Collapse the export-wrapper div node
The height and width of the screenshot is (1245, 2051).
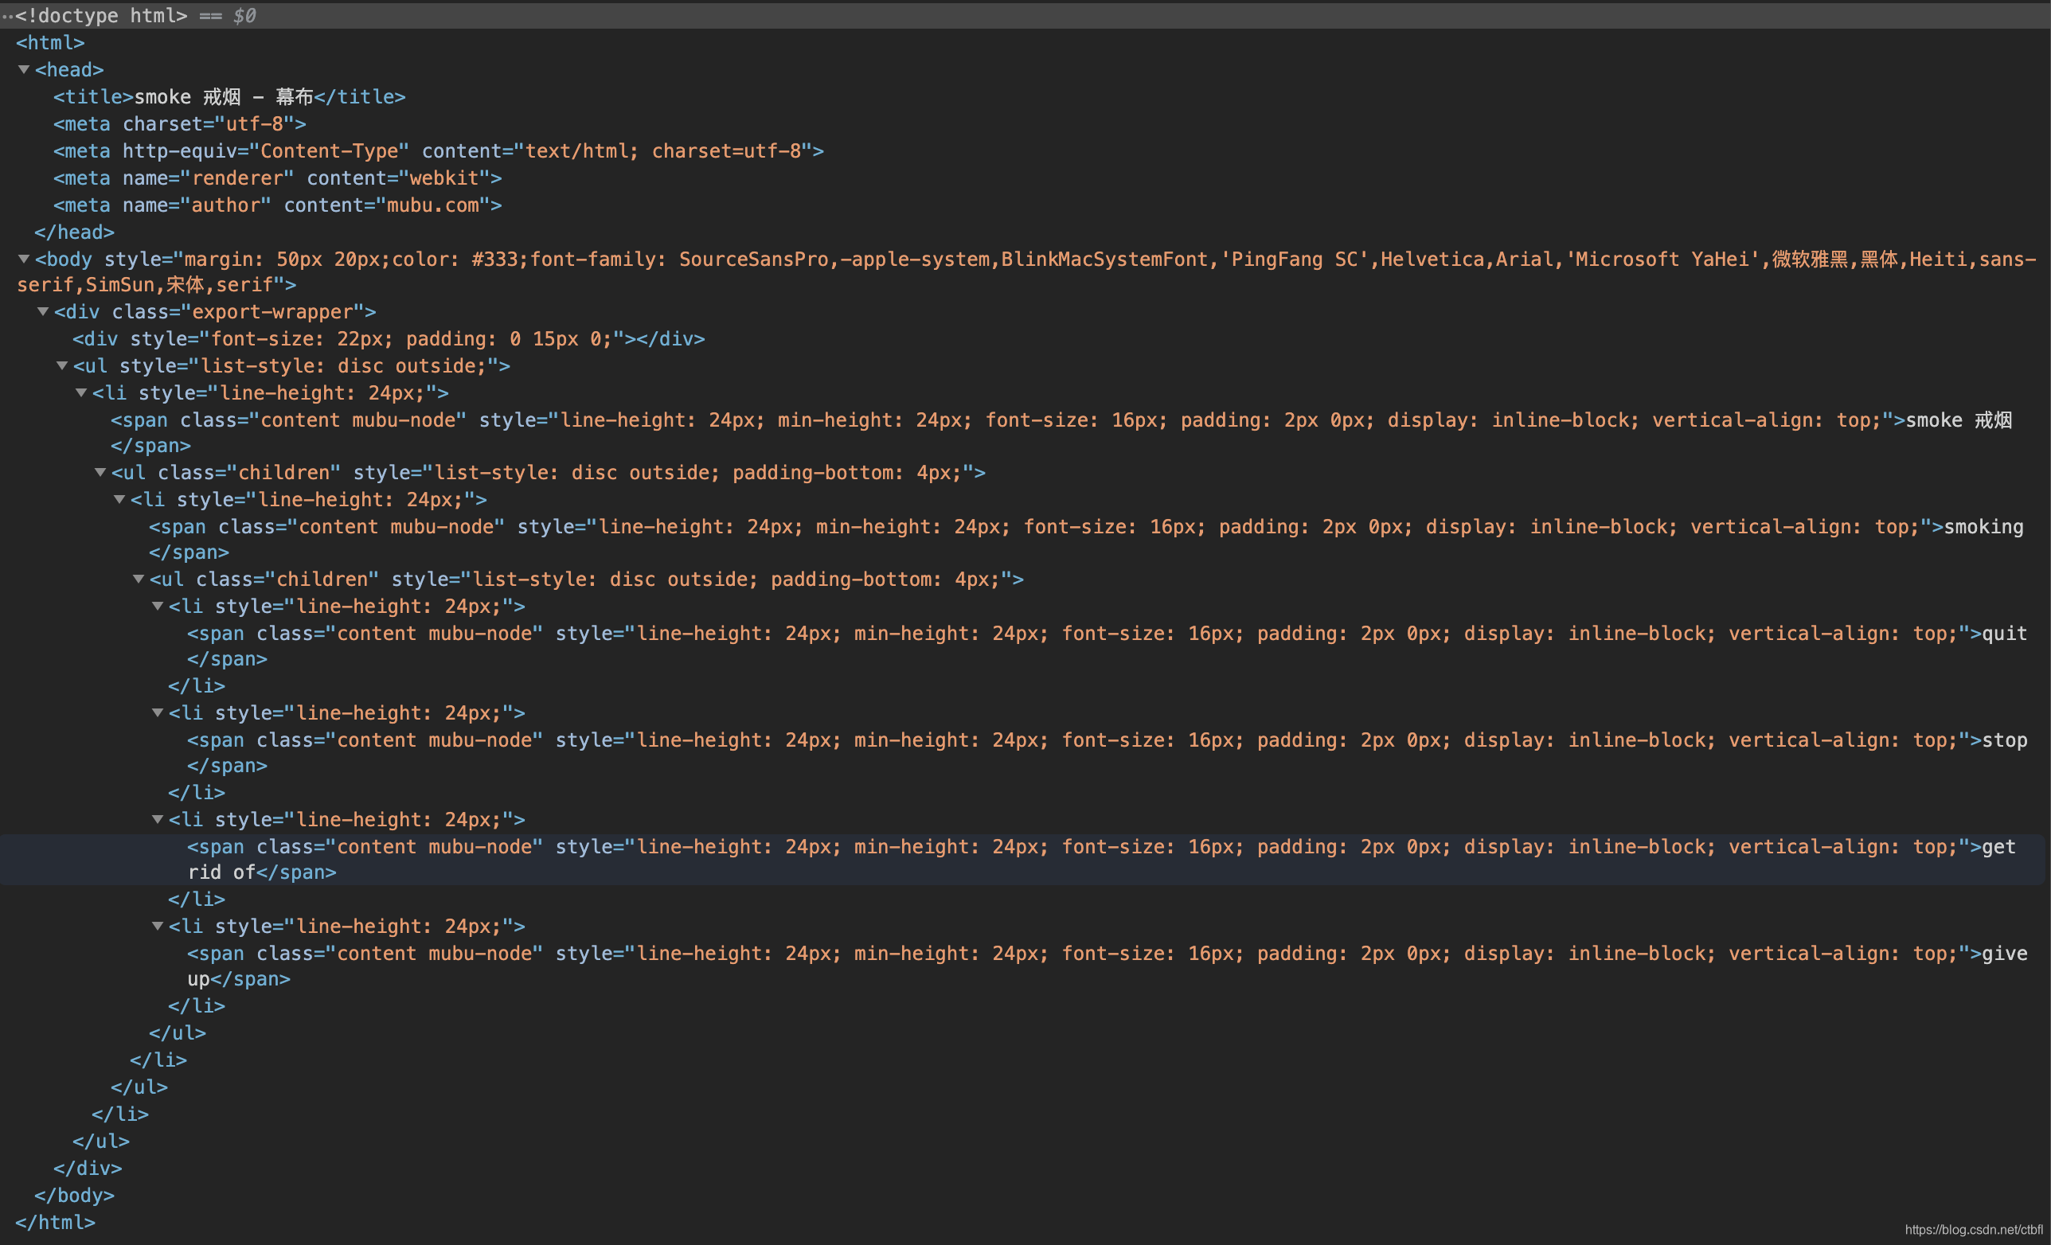click(43, 312)
